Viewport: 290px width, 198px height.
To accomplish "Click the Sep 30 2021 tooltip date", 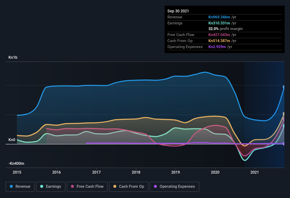I will (178, 11).
